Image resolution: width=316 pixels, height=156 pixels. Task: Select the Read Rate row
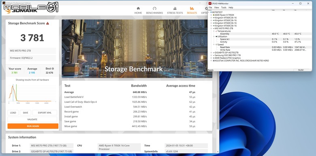260,47
